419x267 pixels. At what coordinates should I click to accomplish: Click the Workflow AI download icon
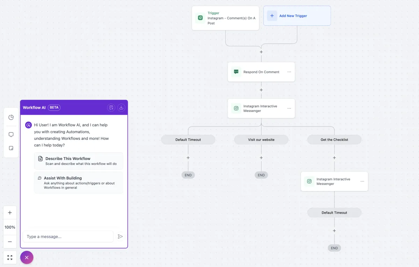tap(121, 107)
